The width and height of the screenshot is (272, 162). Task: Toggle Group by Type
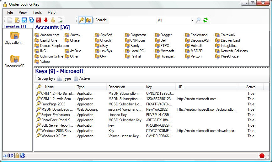click(64, 79)
